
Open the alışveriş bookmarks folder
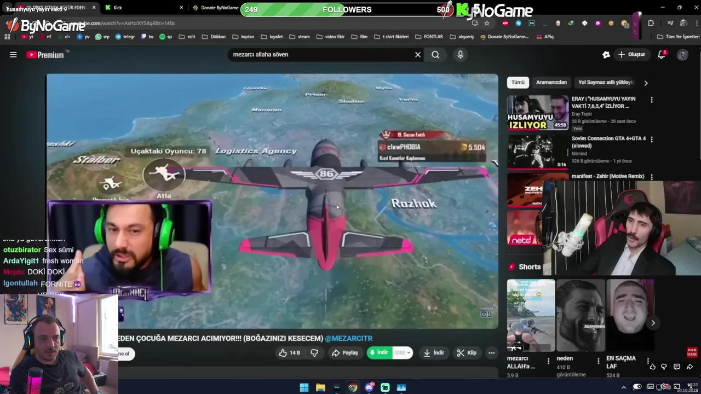coord(462,37)
